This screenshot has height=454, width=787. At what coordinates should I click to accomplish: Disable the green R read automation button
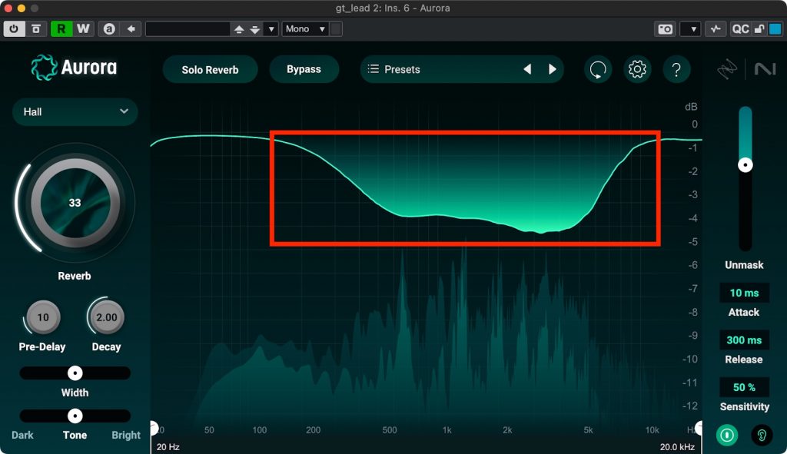coord(60,29)
